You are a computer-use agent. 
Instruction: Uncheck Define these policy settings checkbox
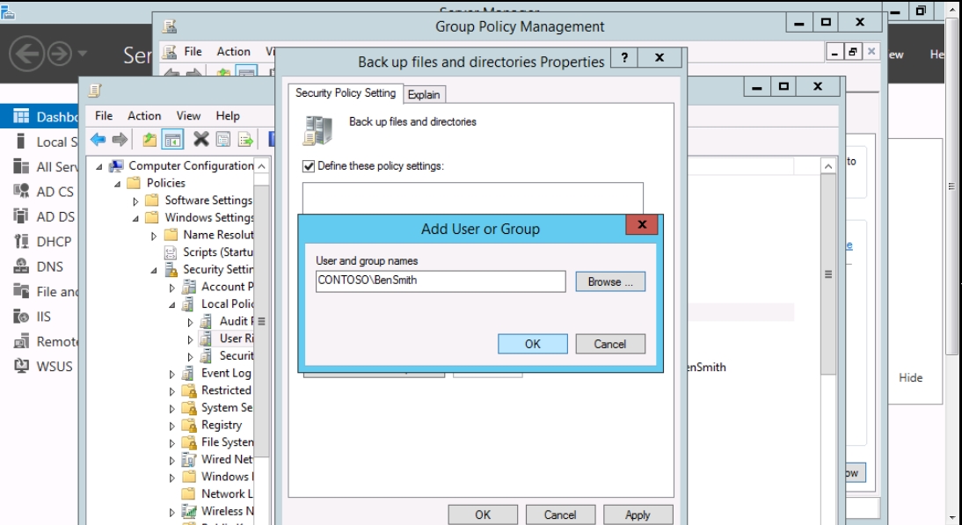(x=309, y=165)
